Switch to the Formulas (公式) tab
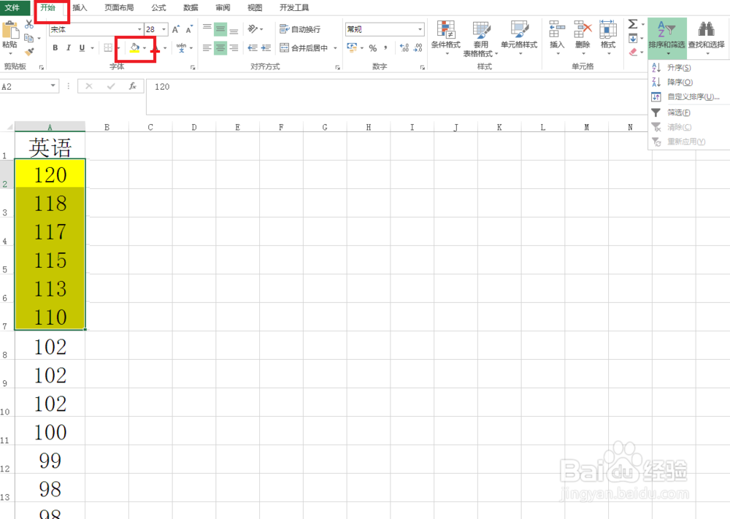730x519 pixels. tap(158, 8)
